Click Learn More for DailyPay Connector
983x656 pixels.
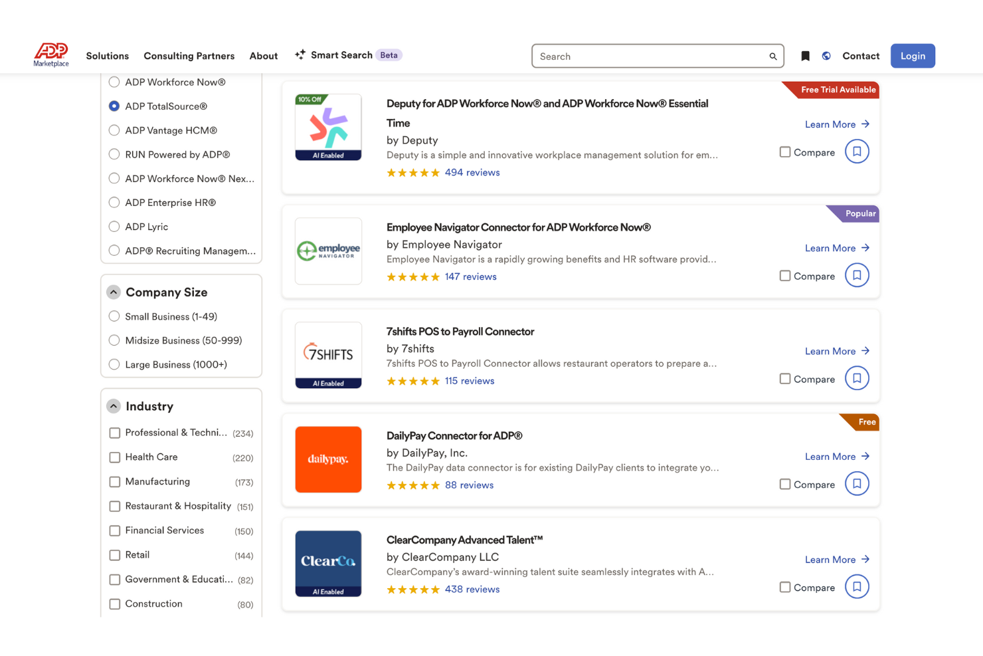tap(837, 457)
